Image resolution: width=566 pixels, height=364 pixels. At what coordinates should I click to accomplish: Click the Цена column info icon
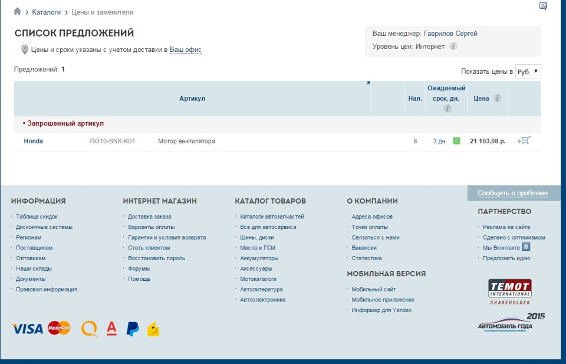498,98
